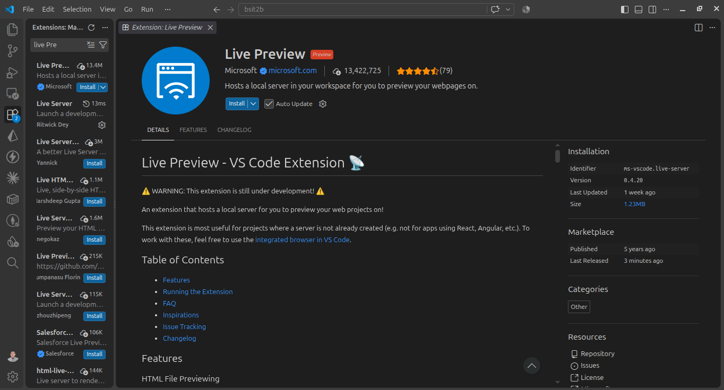Go forward using the title bar arrow
Image resolution: width=724 pixels, height=390 pixels.
[230, 10]
